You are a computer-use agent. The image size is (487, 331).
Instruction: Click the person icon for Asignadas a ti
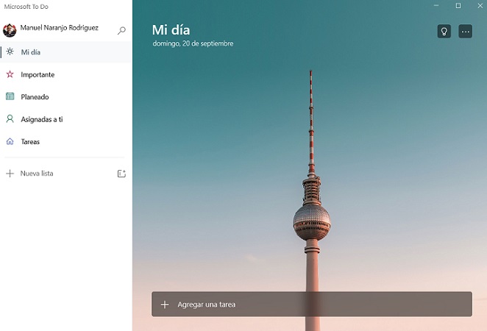click(10, 119)
